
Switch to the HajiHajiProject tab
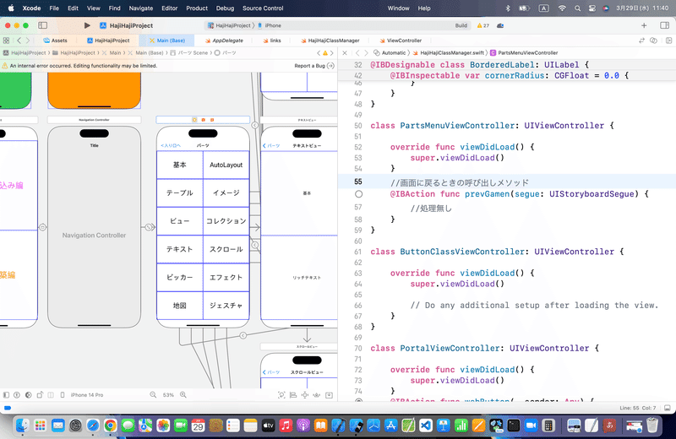click(108, 41)
